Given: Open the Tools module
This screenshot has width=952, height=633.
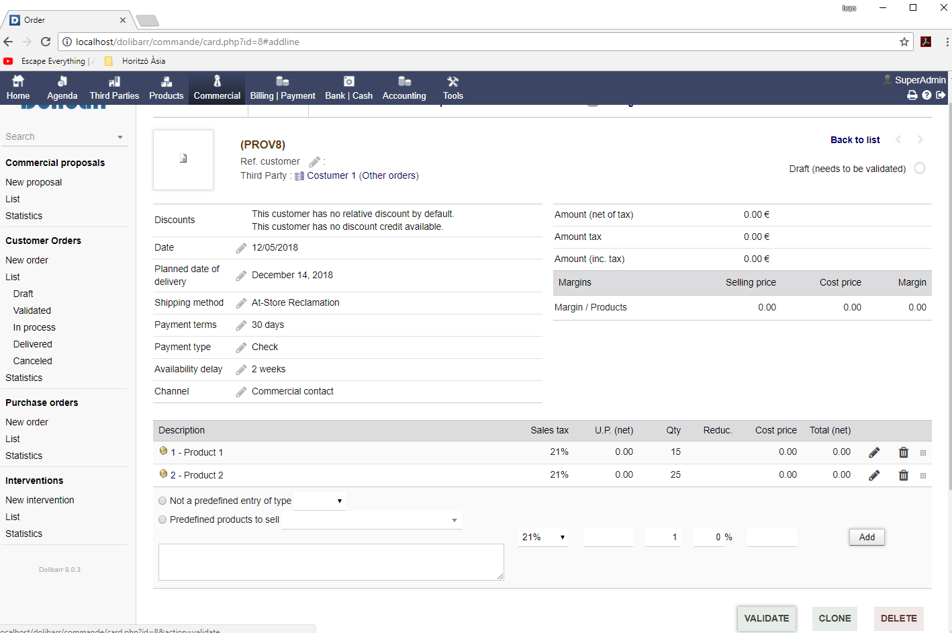Looking at the screenshot, I should click(453, 87).
